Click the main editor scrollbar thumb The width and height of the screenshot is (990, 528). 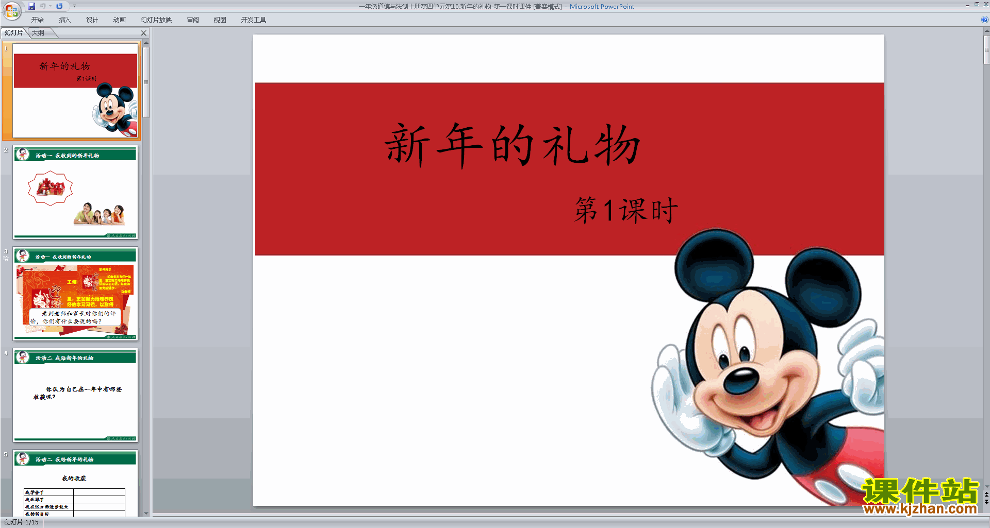[x=986, y=50]
